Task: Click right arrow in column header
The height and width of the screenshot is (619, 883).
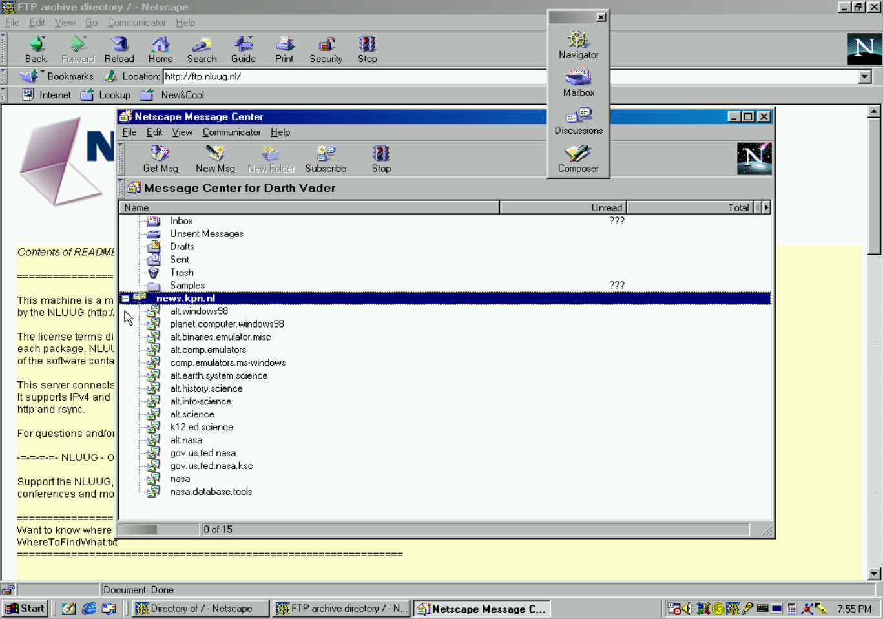Action: click(767, 207)
